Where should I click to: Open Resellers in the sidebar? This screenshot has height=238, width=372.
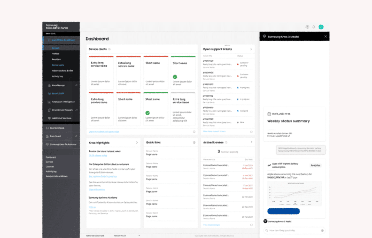coord(56,59)
